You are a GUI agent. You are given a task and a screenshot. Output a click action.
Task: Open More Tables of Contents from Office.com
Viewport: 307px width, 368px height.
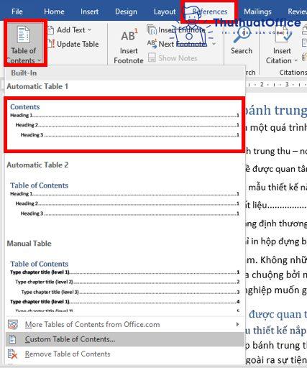pyautogui.click(x=124, y=324)
